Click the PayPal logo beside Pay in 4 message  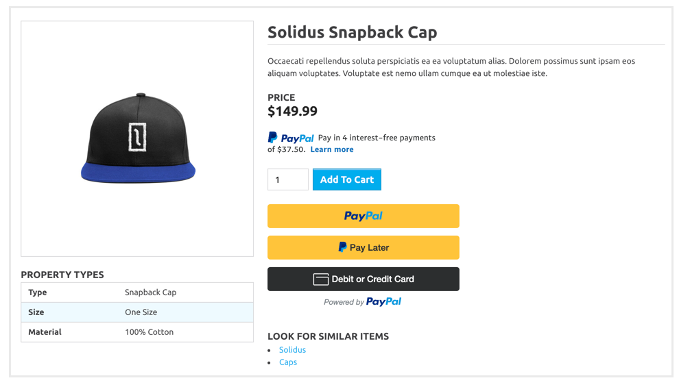coord(291,138)
